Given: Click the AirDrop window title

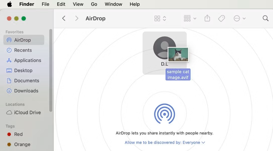Looking at the screenshot, I should (95, 18).
